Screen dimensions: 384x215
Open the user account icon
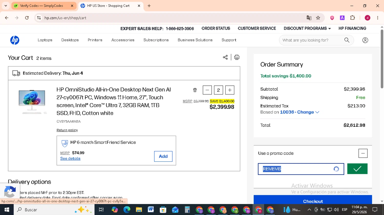click(365, 40)
